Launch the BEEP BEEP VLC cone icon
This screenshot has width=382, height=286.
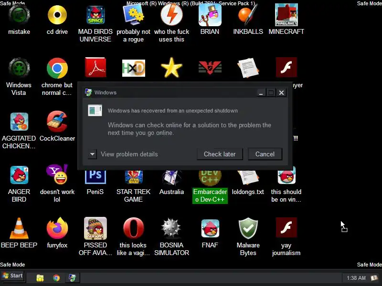point(19,228)
